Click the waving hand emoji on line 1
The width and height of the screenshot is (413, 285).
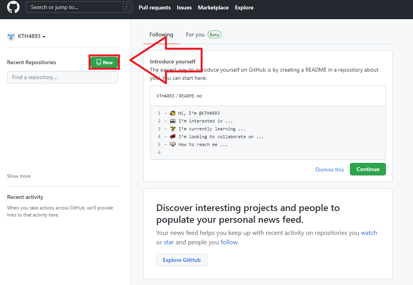[x=172, y=113]
